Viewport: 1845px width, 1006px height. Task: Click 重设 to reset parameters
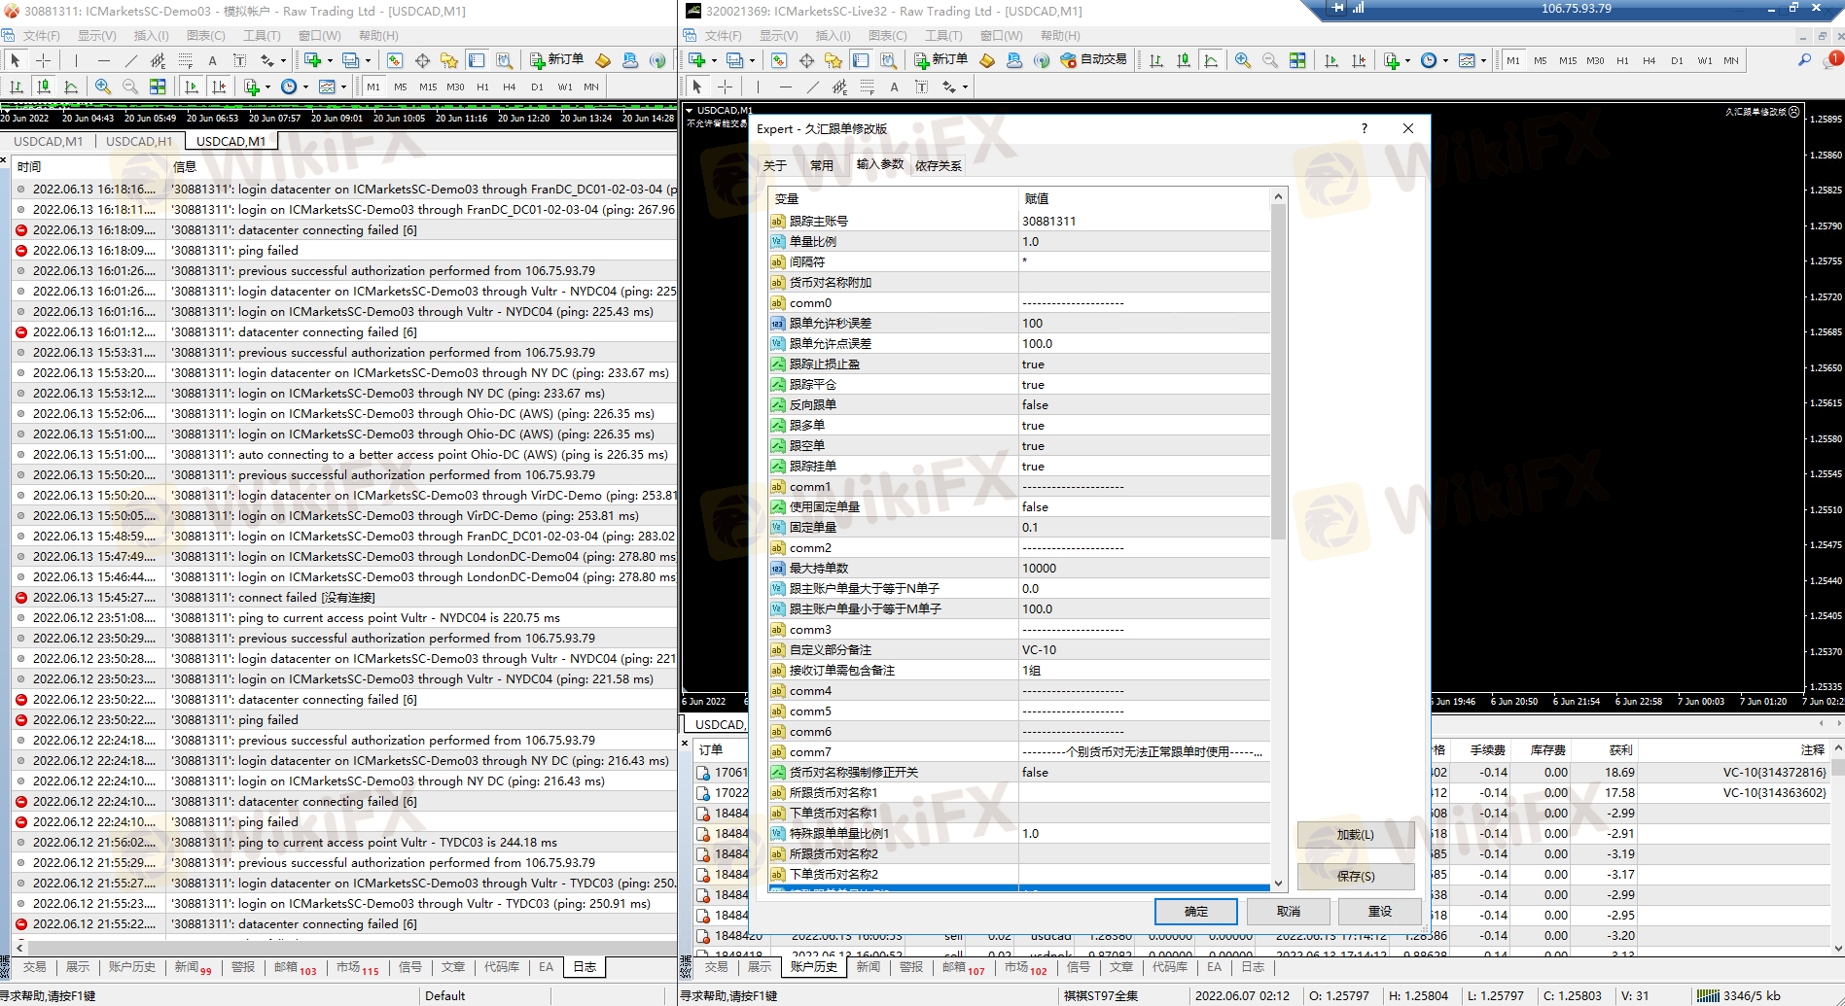click(1379, 911)
